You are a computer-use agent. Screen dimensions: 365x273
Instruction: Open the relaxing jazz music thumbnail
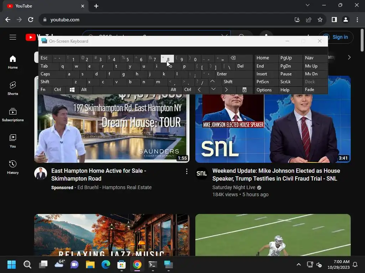pyautogui.click(x=112, y=235)
